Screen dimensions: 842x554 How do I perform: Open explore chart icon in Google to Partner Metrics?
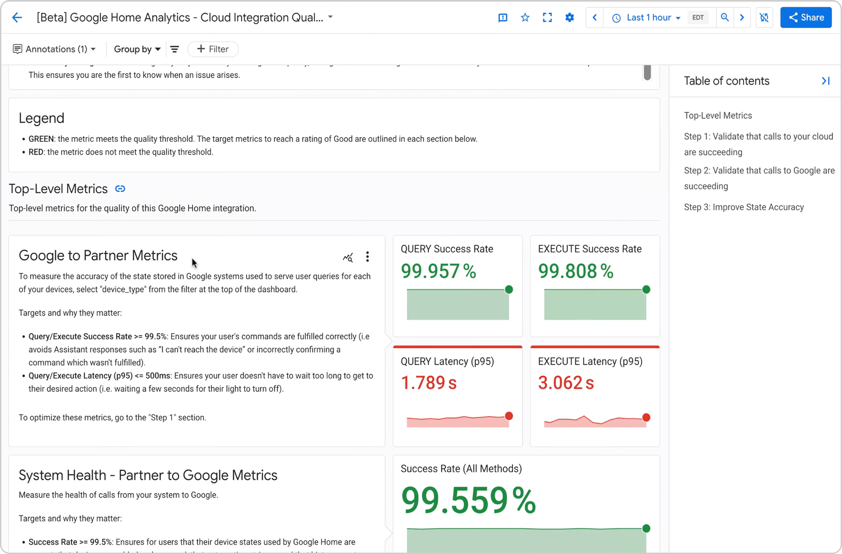point(348,257)
